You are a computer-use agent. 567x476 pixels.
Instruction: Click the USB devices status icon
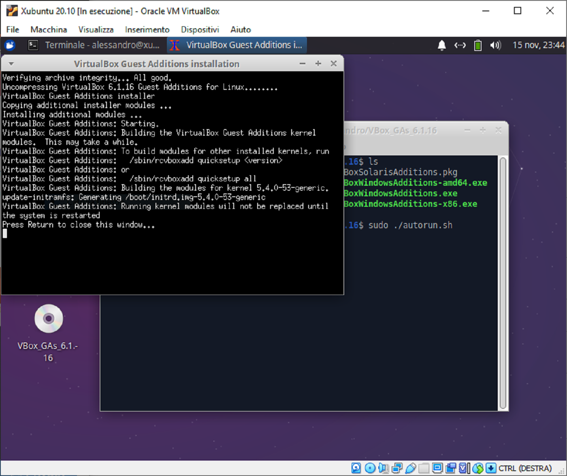point(410,468)
